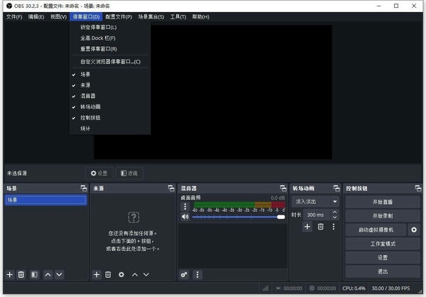Click 启动虚拟摄像机 button
The height and width of the screenshot is (297, 426).
tap(376, 229)
